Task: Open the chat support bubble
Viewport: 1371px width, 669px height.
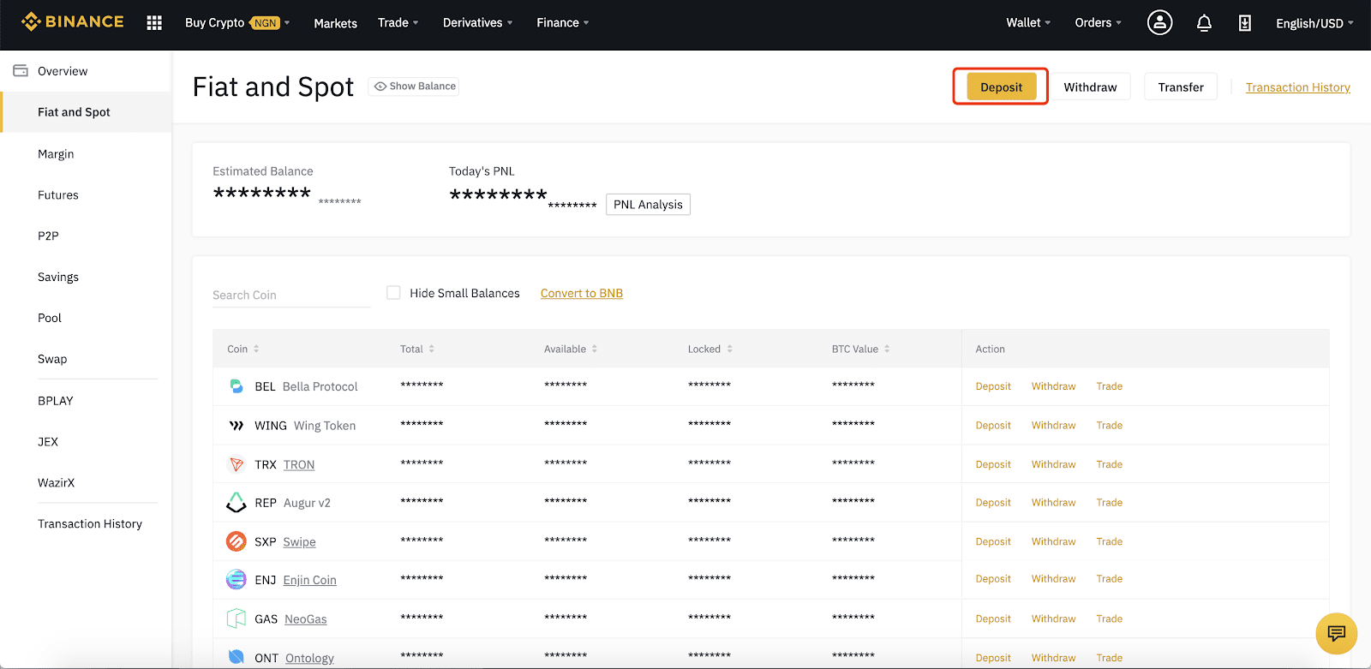Action: pyautogui.click(x=1336, y=633)
